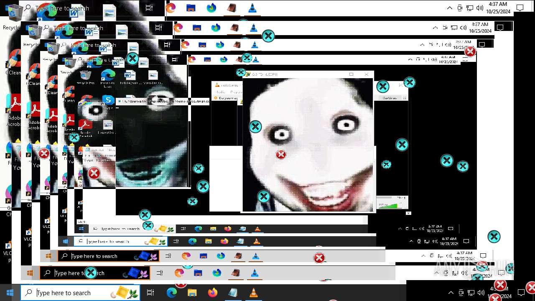Viewport: 535px width, 301px height.
Task: Click the Continue button in the VLC window
Action: (x=390, y=98)
